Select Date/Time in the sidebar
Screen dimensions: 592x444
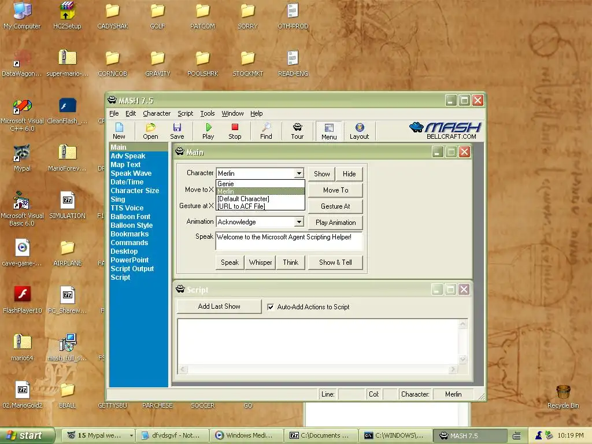click(127, 182)
